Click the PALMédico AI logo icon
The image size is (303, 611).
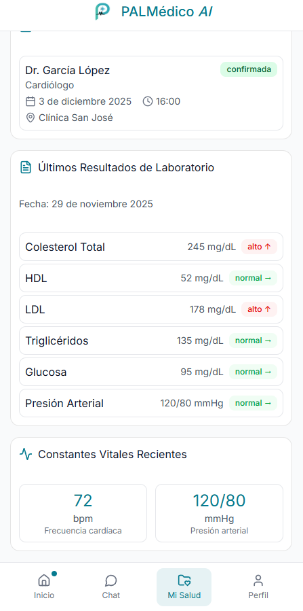(x=102, y=12)
